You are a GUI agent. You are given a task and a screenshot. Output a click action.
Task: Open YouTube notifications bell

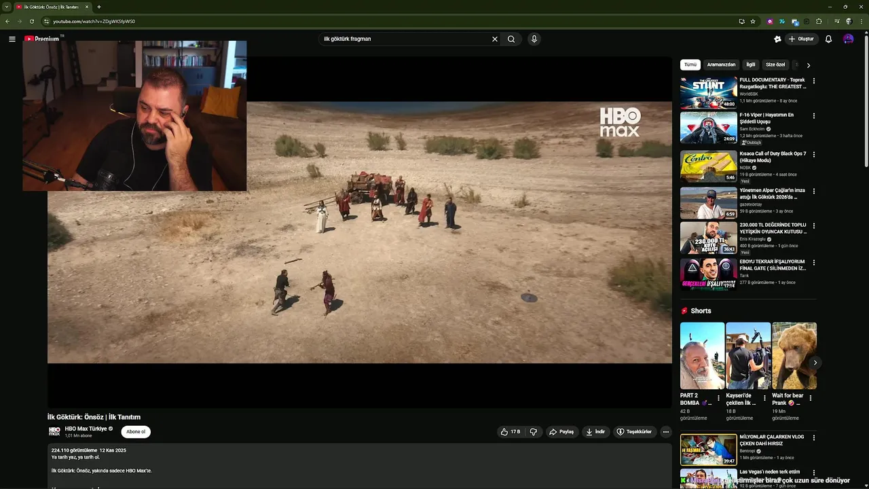click(828, 39)
